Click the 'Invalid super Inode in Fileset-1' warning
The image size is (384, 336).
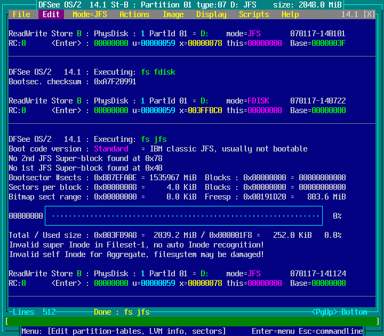coord(136,245)
